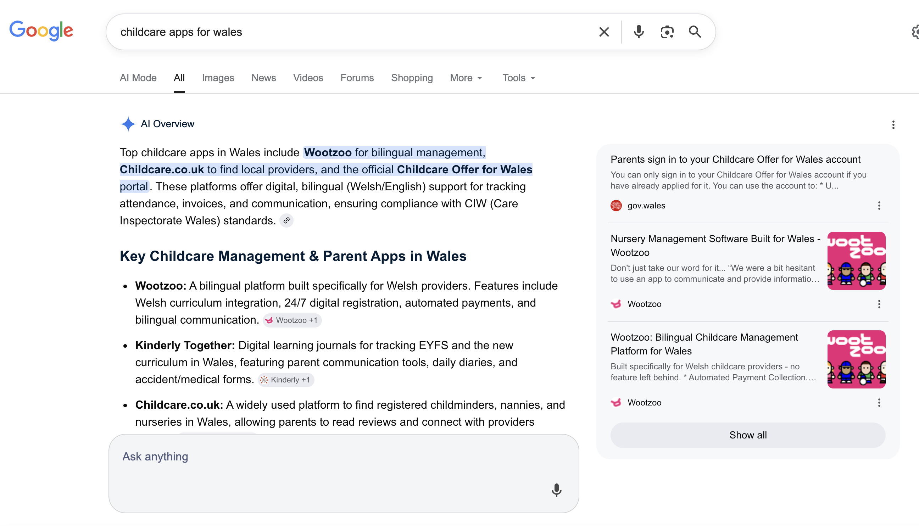Switch to AI Mode tab
The image size is (919, 526).
tap(138, 78)
